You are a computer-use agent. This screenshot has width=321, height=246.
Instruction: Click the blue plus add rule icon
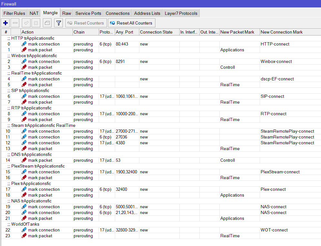[5, 23]
